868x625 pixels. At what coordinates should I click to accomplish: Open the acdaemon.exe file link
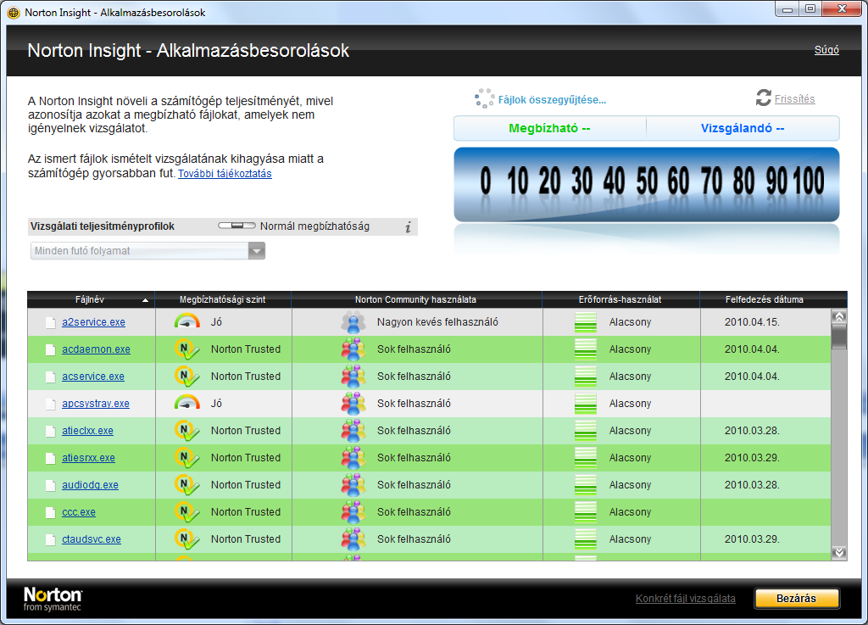97,349
